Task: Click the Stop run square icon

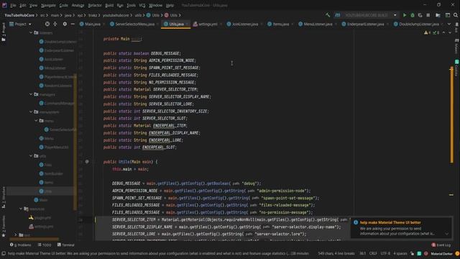Action: coord(428,15)
